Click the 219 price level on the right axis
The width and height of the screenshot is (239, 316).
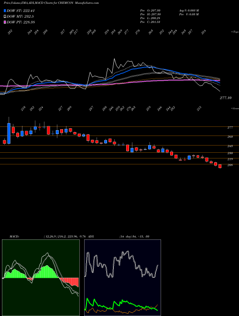coord(230,159)
